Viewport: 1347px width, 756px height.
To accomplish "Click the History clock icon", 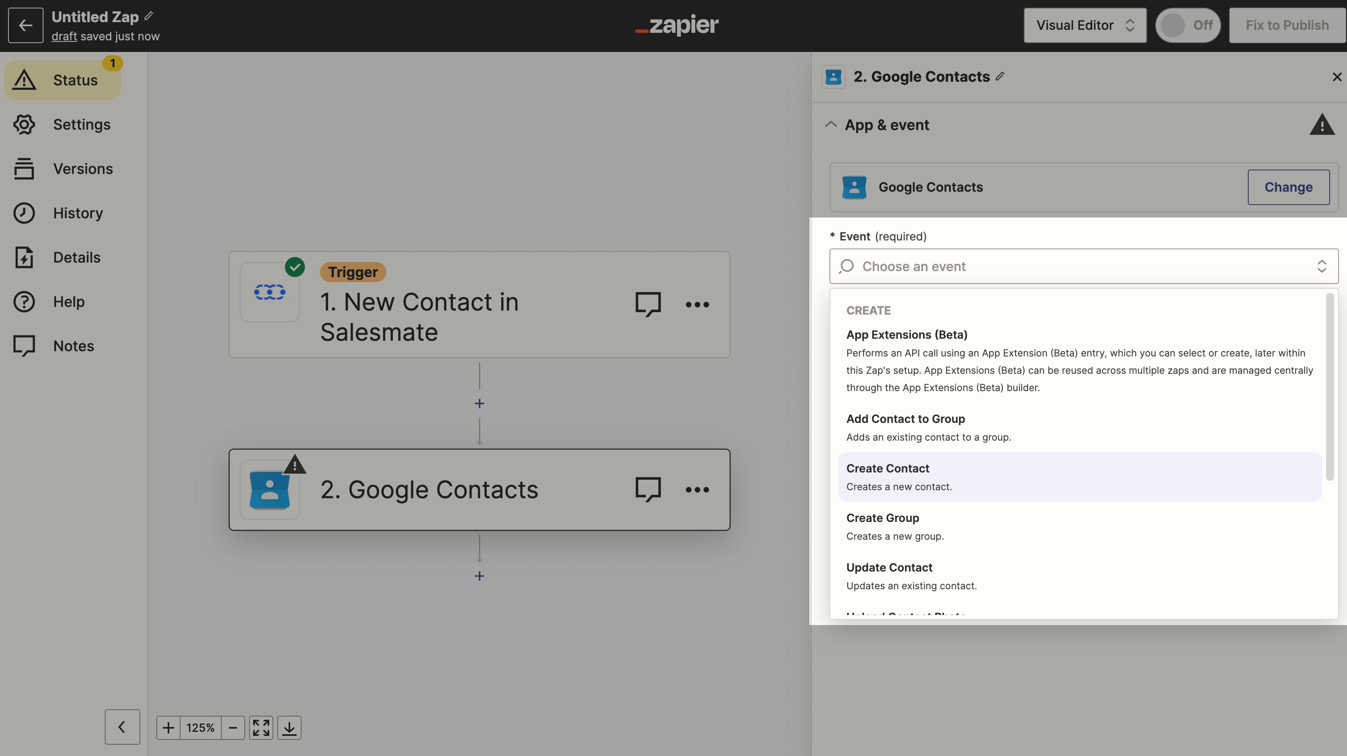I will point(24,213).
